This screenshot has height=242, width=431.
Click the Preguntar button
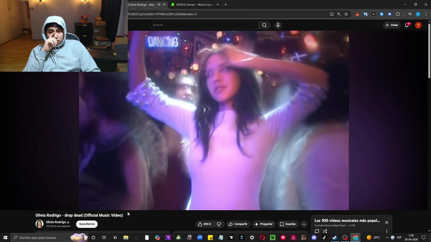click(264, 224)
